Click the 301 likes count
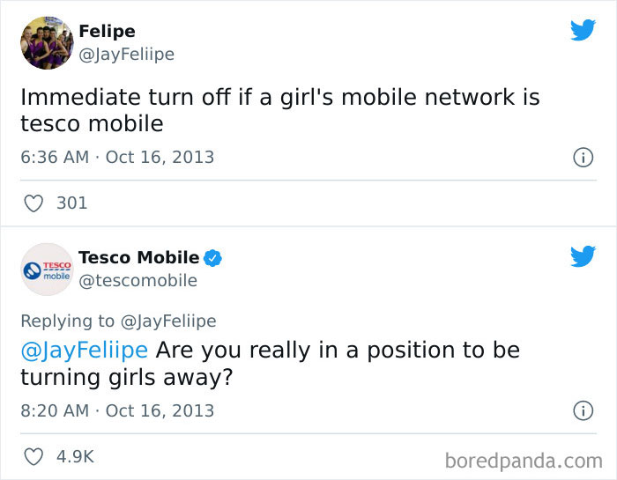Screen dimensions: 617x480 click(x=71, y=203)
